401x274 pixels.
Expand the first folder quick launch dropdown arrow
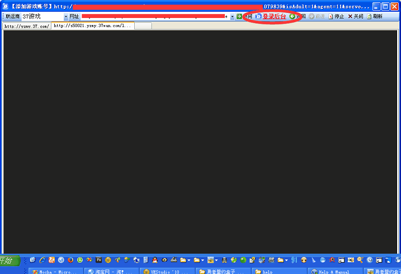tap(188, 260)
